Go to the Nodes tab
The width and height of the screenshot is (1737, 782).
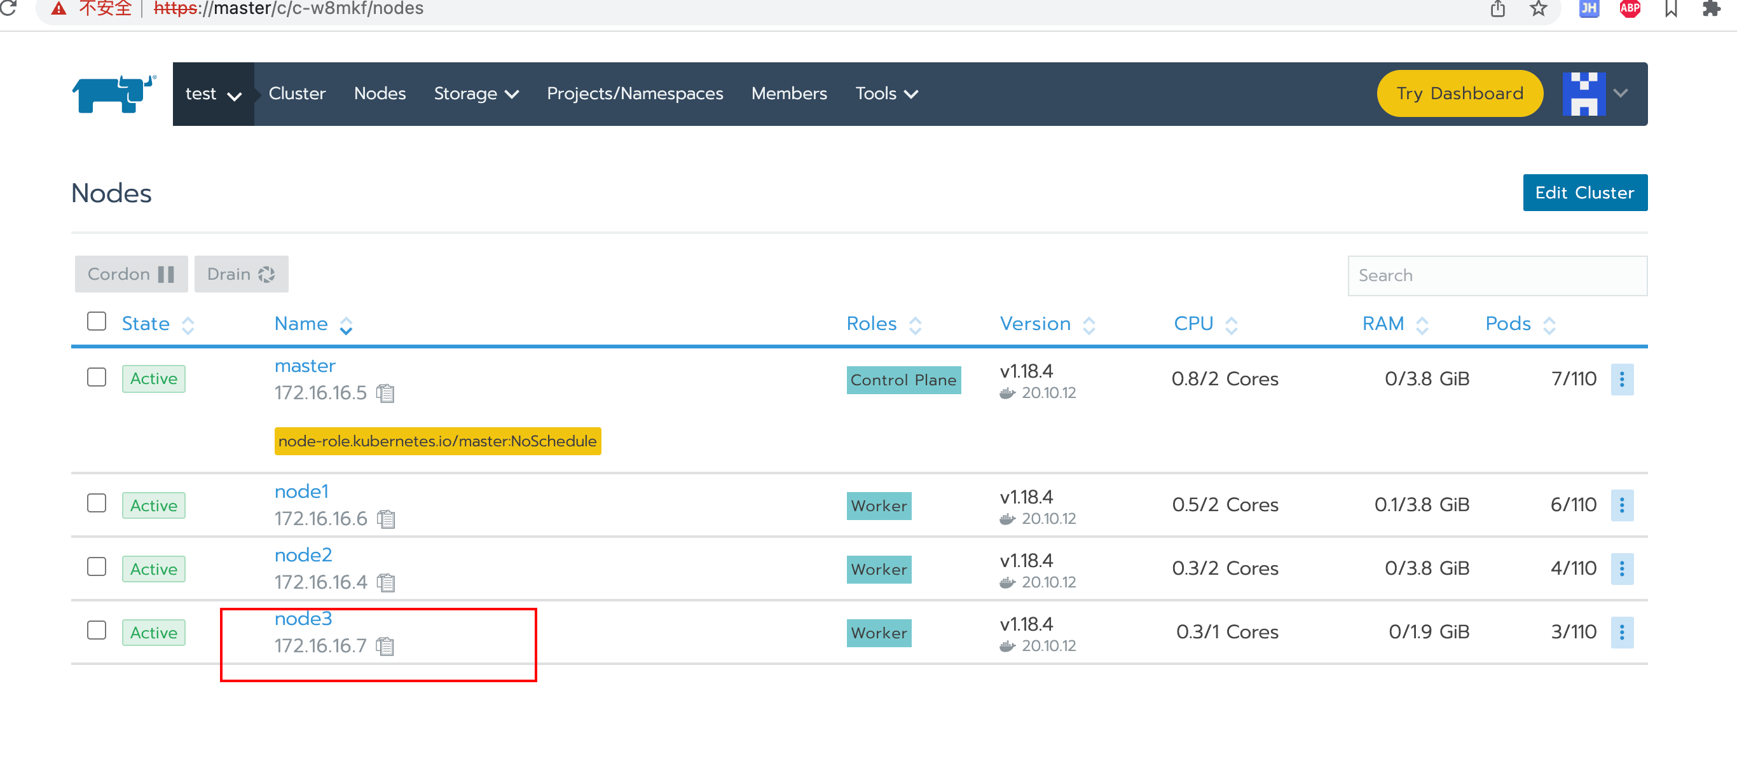(380, 93)
